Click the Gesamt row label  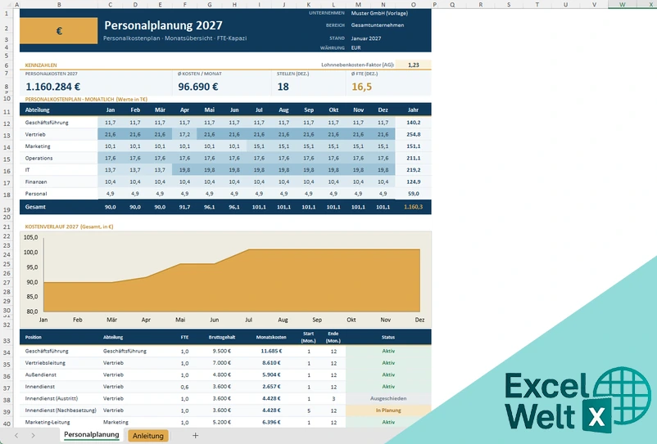click(x=35, y=207)
